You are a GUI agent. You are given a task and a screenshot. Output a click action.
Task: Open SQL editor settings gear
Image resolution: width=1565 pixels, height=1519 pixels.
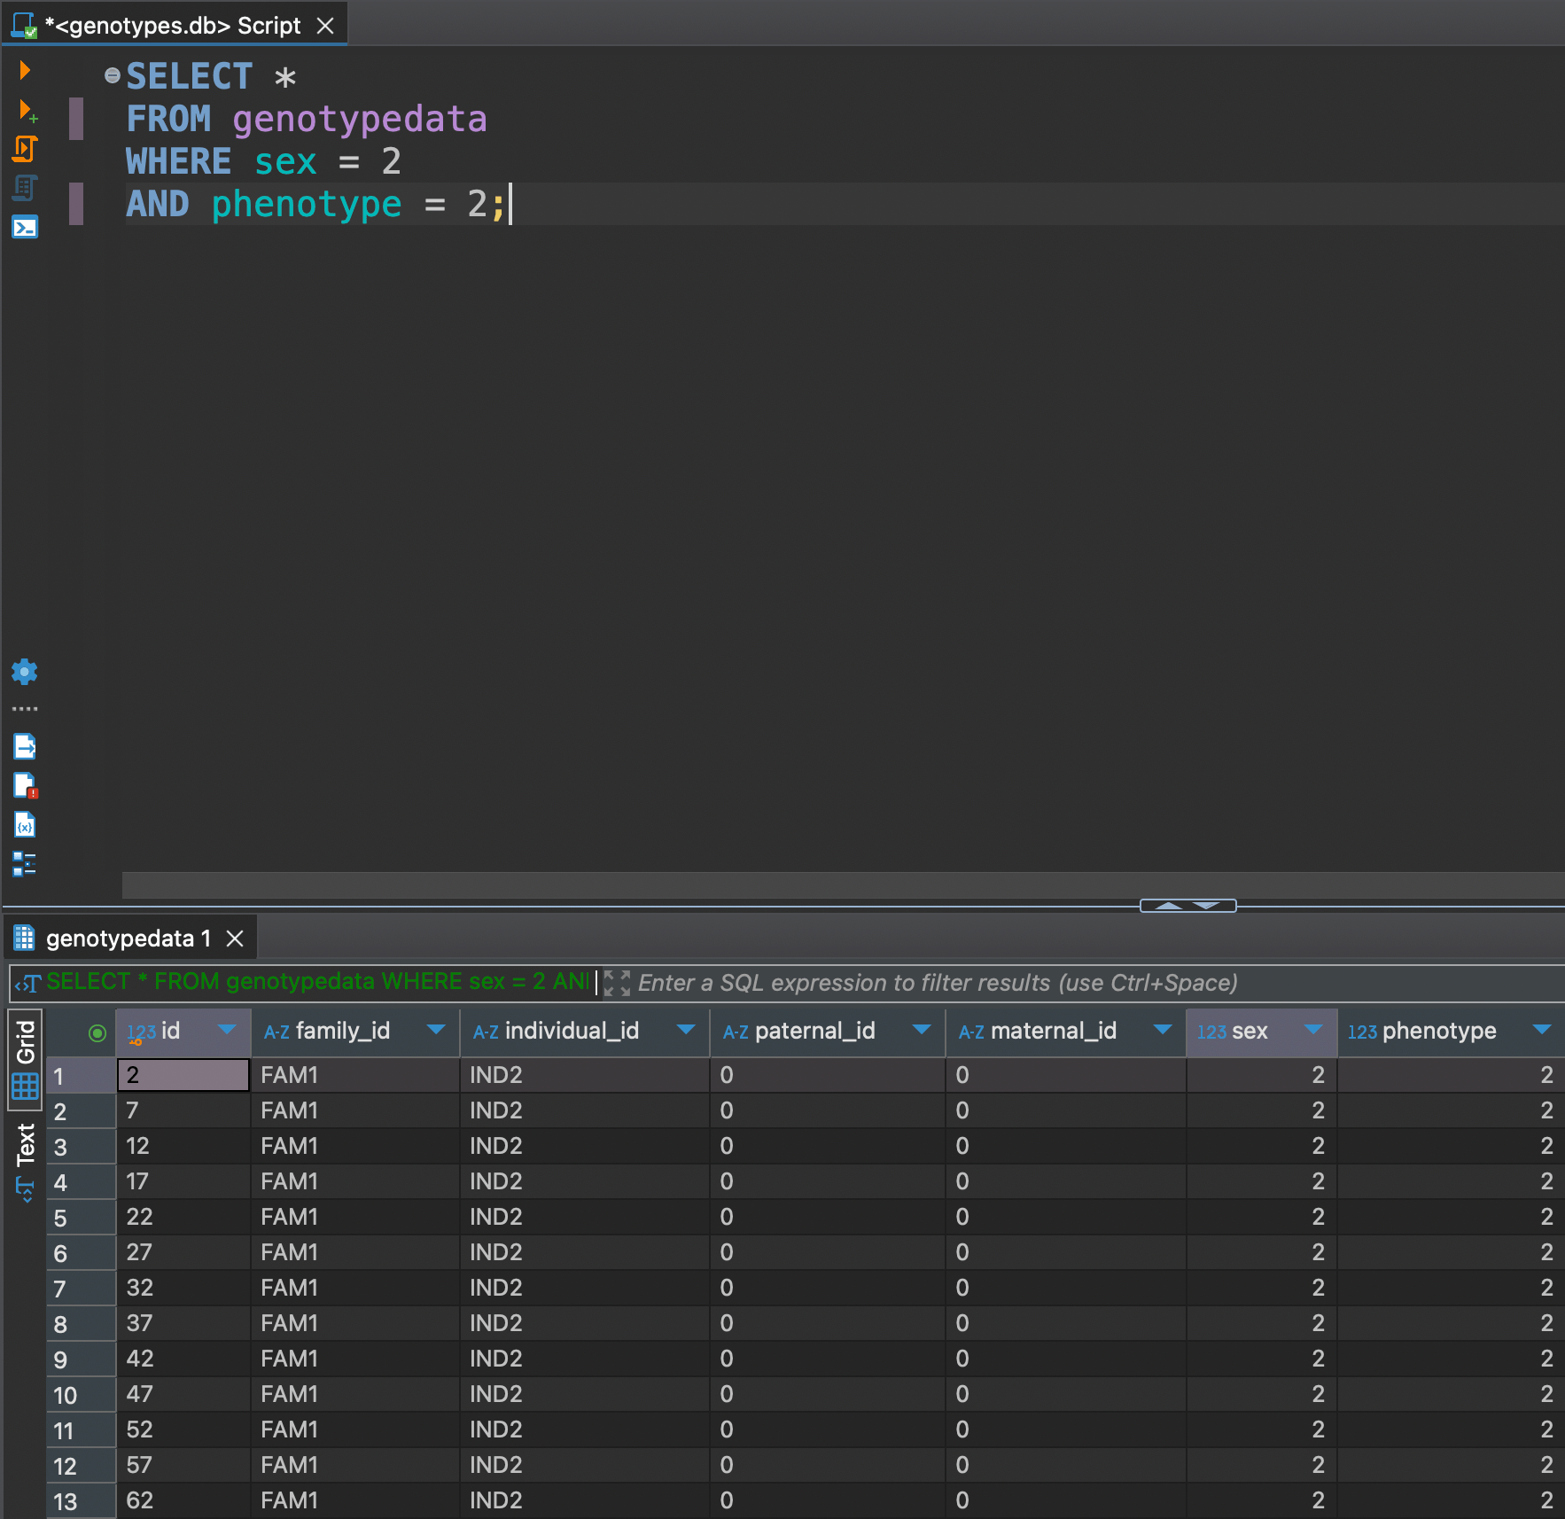point(24,672)
